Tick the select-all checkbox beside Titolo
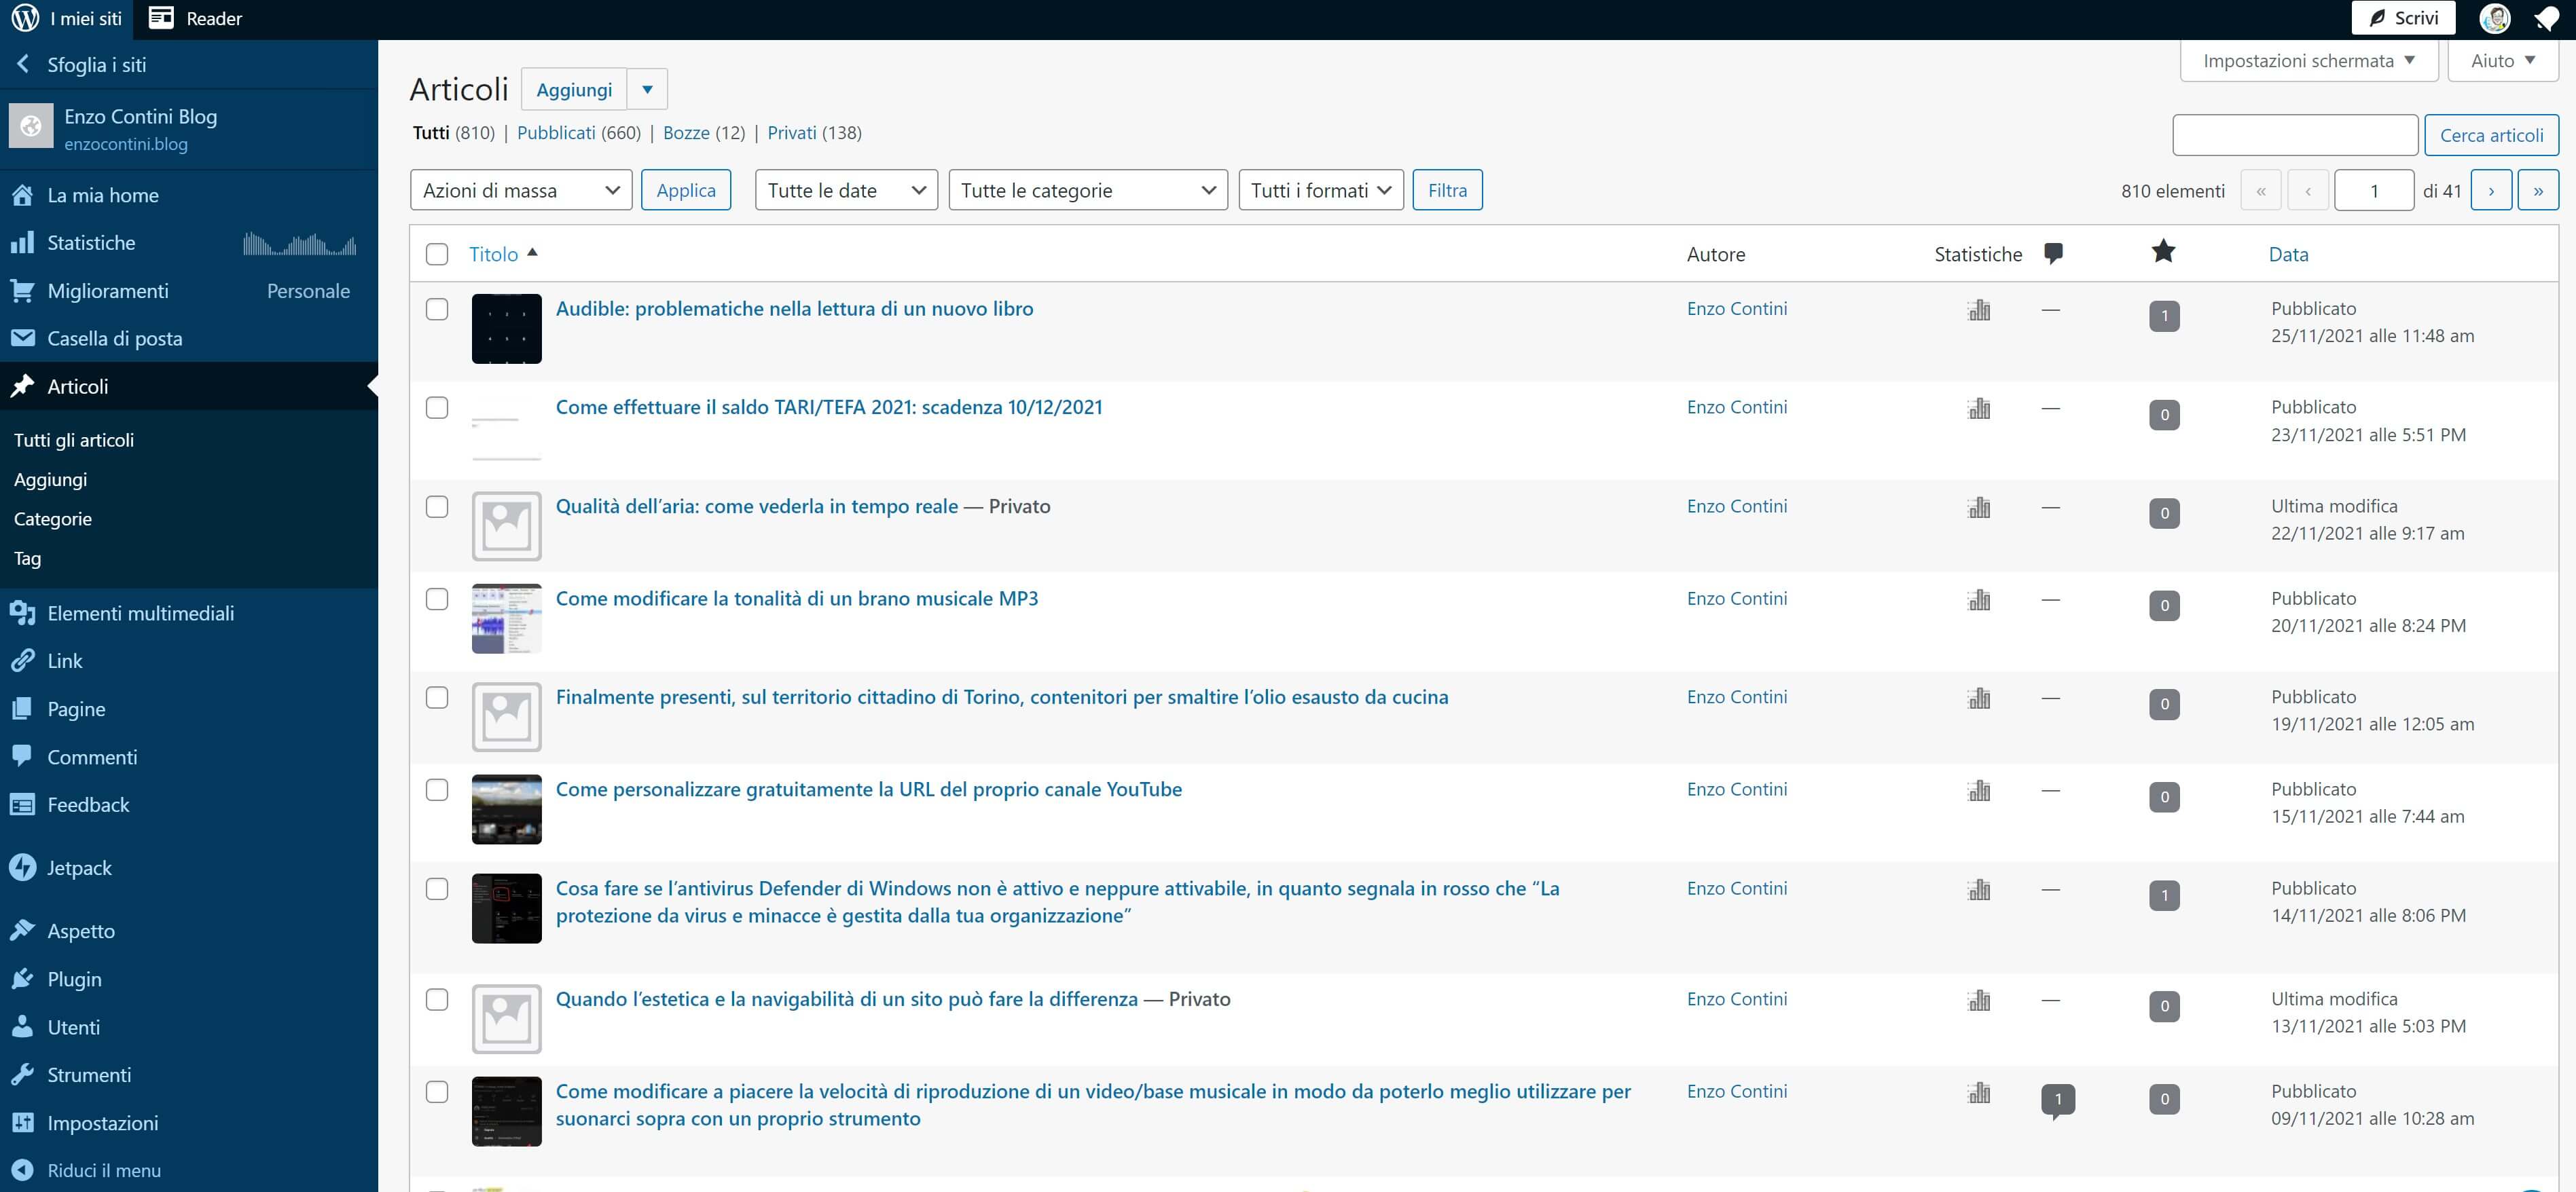The height and width of the screenshot is (1192, 2576). coord(437,254)
